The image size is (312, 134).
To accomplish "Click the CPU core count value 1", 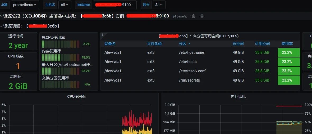I will point(18,66).
